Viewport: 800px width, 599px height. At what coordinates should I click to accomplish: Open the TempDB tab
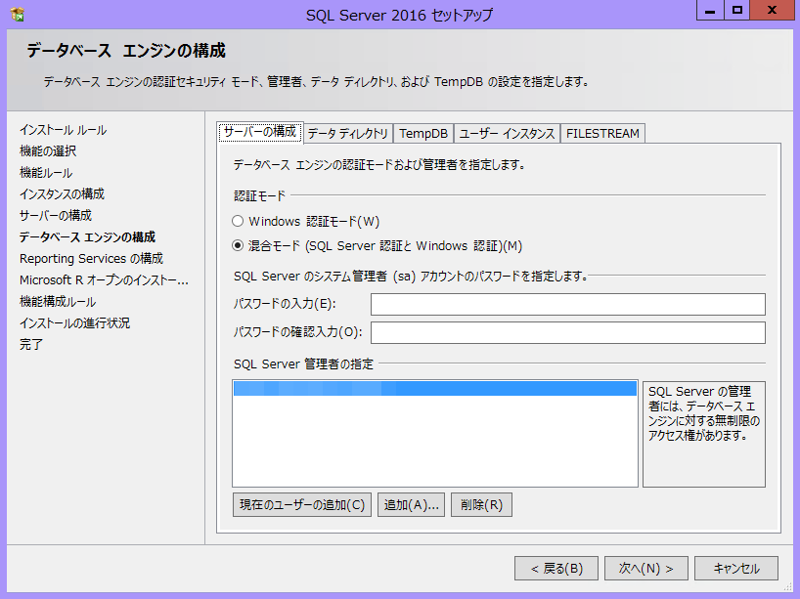pos(423,134)
